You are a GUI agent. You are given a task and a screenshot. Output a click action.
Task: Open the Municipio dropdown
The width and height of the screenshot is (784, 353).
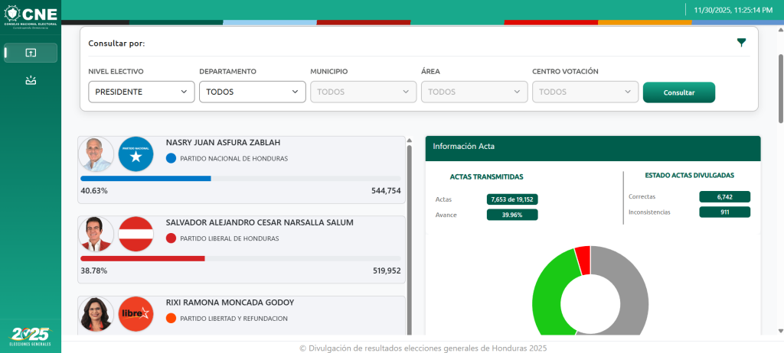364,92
